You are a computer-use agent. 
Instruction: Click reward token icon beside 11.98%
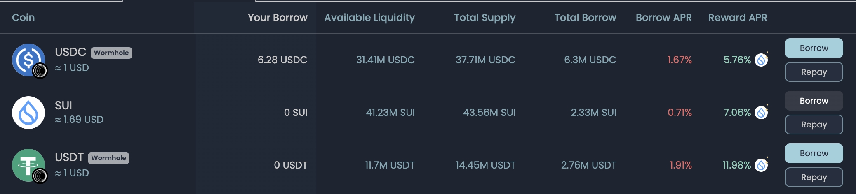tap(761, 165)
